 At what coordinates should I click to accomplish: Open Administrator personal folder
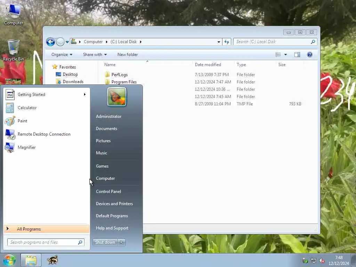108,116
